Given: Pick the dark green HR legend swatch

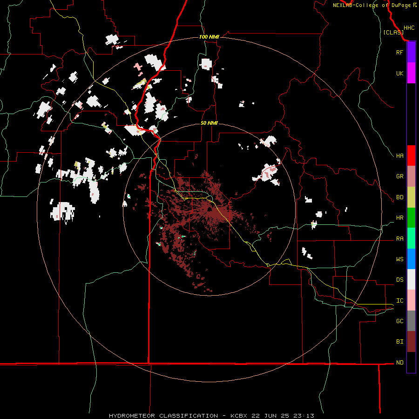Looking at the screenshot, I should (411, 218).
